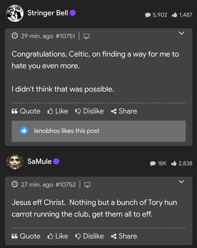Expand options chevron on post #10752

point(182,182)
